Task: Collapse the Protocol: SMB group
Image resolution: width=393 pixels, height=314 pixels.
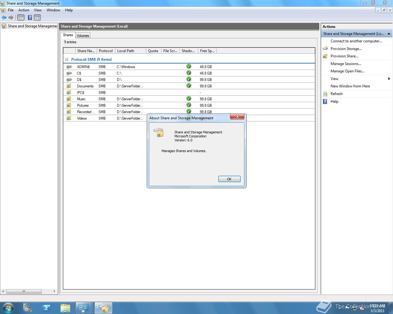Action: (67, 59)
